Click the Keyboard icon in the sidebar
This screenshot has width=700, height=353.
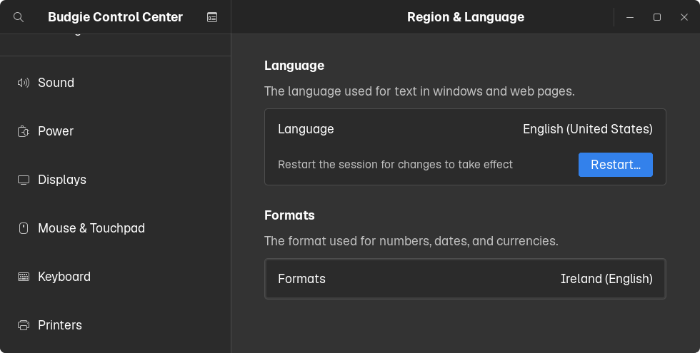(x=24, y=277)
